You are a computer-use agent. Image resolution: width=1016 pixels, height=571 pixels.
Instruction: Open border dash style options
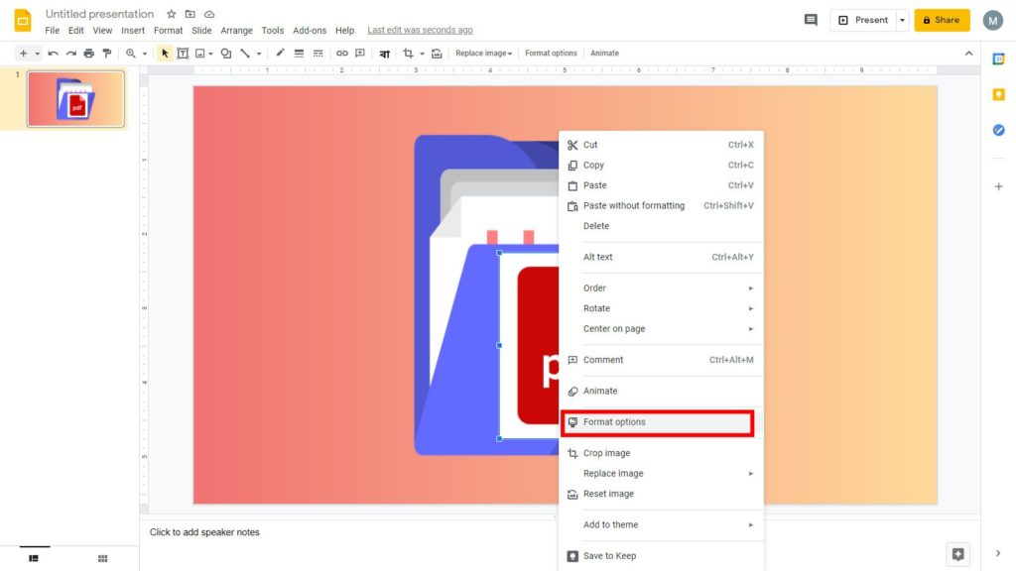click(x=317, y=54)
